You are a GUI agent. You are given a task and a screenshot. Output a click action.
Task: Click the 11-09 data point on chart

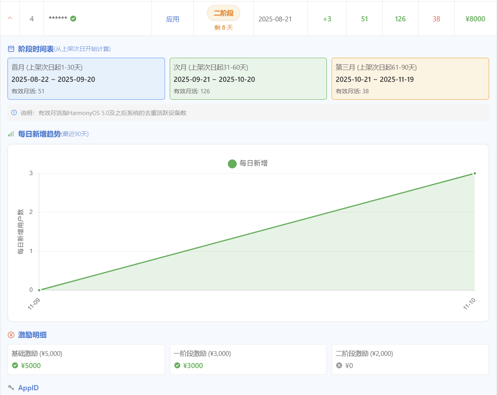coord(39,290)
